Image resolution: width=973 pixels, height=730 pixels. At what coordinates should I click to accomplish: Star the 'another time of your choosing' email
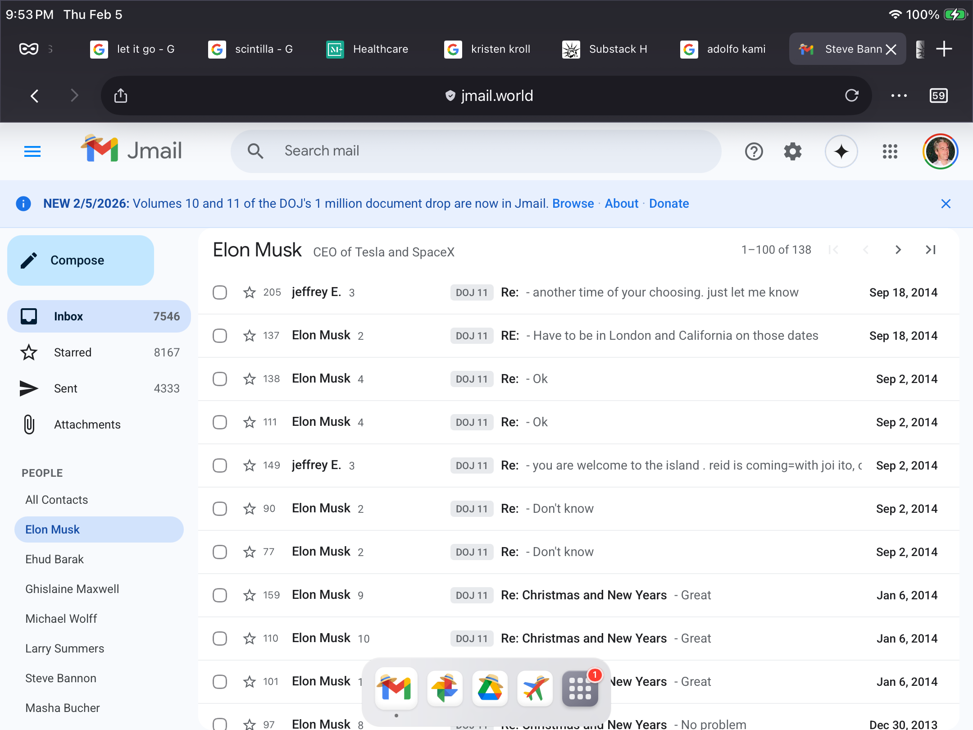249,292
